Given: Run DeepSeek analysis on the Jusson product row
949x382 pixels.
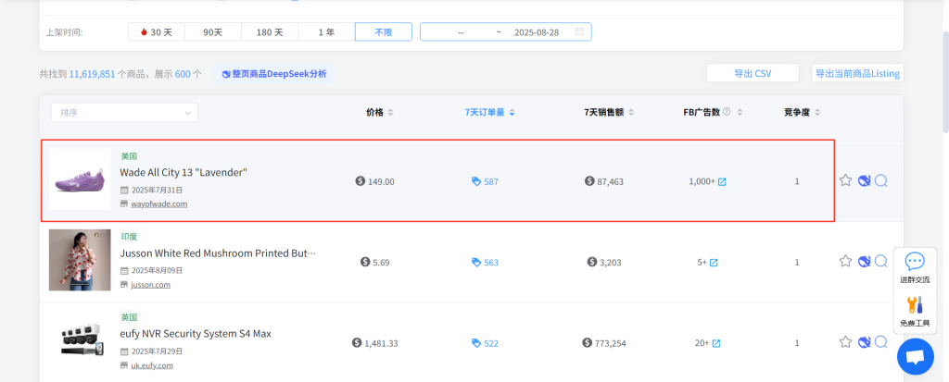Looking at the screenshot, I should pyautogui.click(x=864, y=262).
